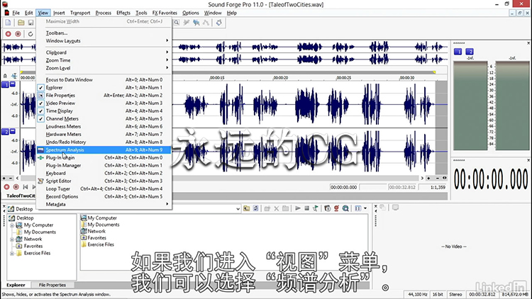Screen dimensions: 532x299
Task: Toggle channel 1 meter button
Action: tap(458, 52)
